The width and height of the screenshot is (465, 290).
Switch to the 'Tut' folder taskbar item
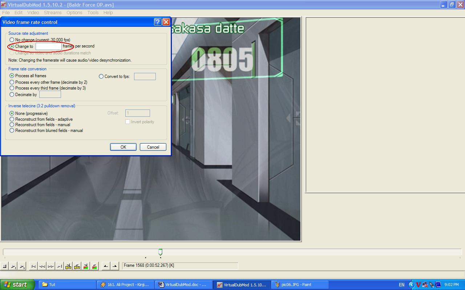67,285
